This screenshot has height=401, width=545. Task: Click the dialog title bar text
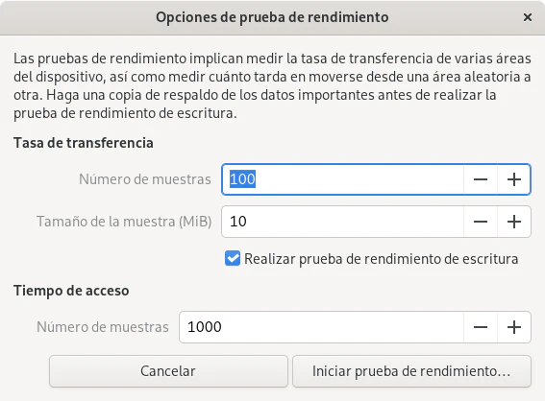click(272, 17)
